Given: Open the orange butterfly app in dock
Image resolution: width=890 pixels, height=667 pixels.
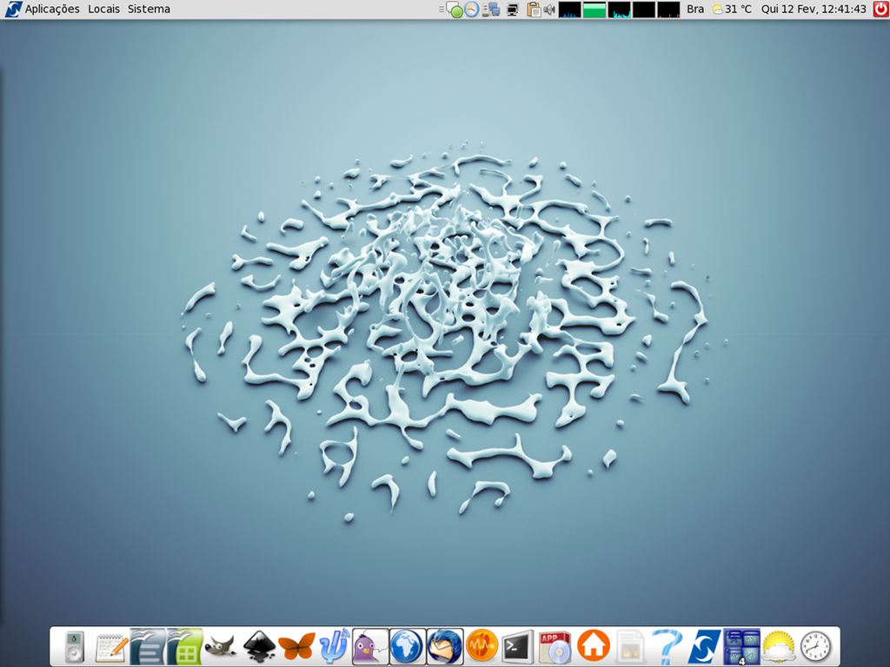Looking at the screenshot, I should pyautogui.click(x=296, y=646).
